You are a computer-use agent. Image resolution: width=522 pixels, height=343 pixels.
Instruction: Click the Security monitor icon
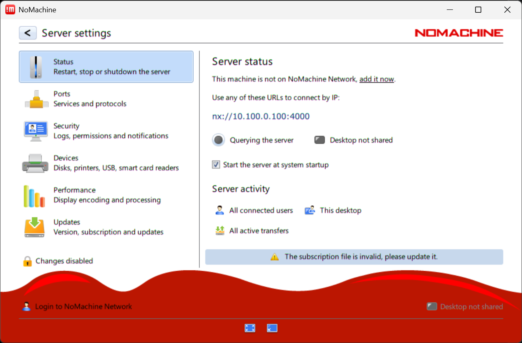[36, 131]
